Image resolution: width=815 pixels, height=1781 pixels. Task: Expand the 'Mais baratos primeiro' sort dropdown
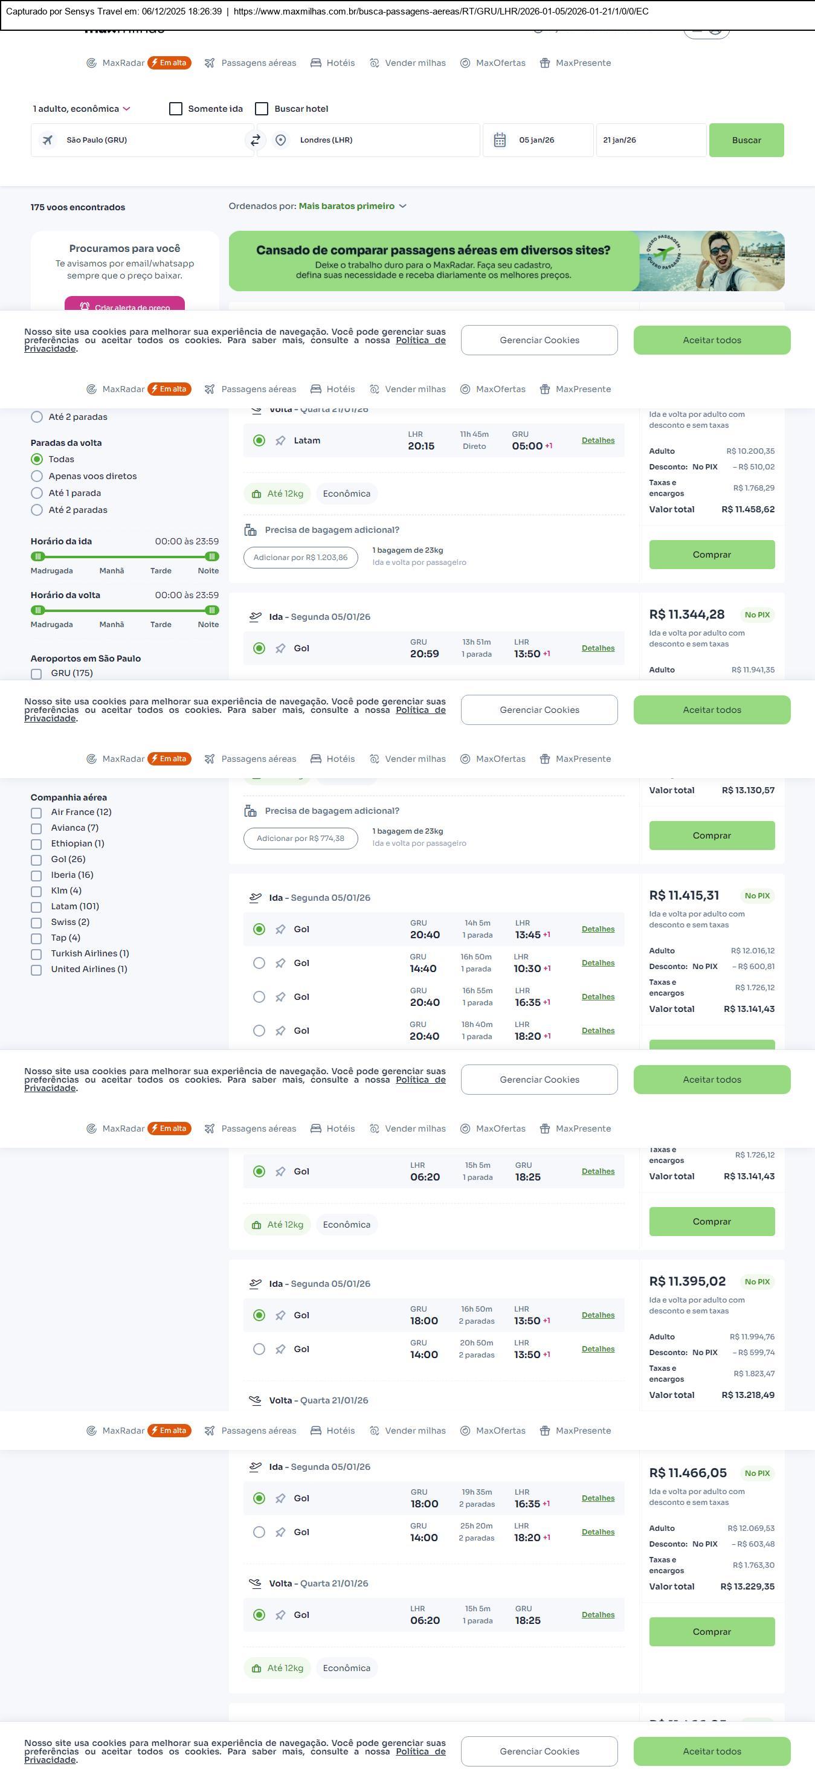tap(352, 206)
